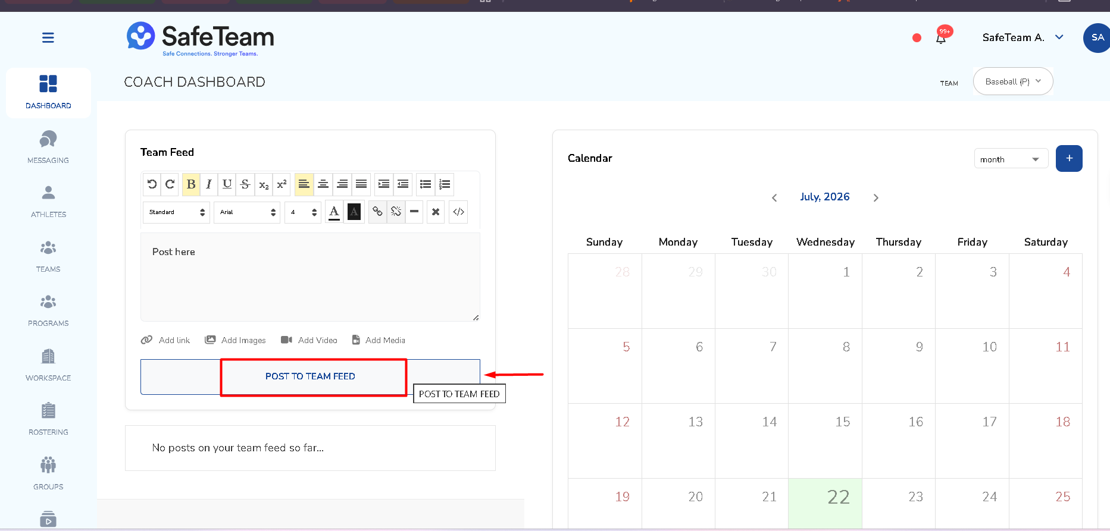Image resolution: width=1110 pixels, height=531 pixels.
Task: Click the SafeTeam logo
Action: pyautogui.click(x=200, y=39)
